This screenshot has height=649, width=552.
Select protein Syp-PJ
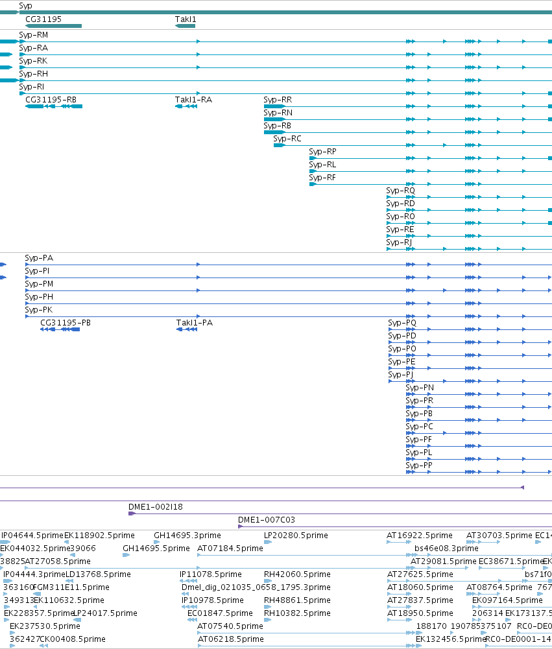click(x=400, y=375)
